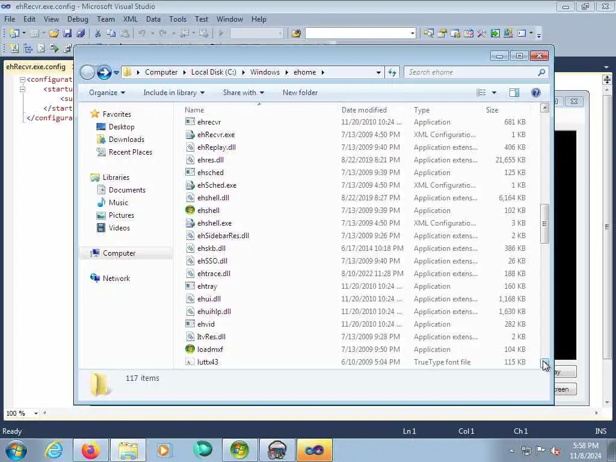616x462 pixels.
Task: Select the ehshell.dll file row
Action: [356, 197]
